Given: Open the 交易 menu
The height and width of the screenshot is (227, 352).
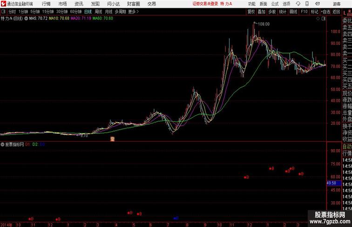Looking at the screenshot, I should coord(151,4).
